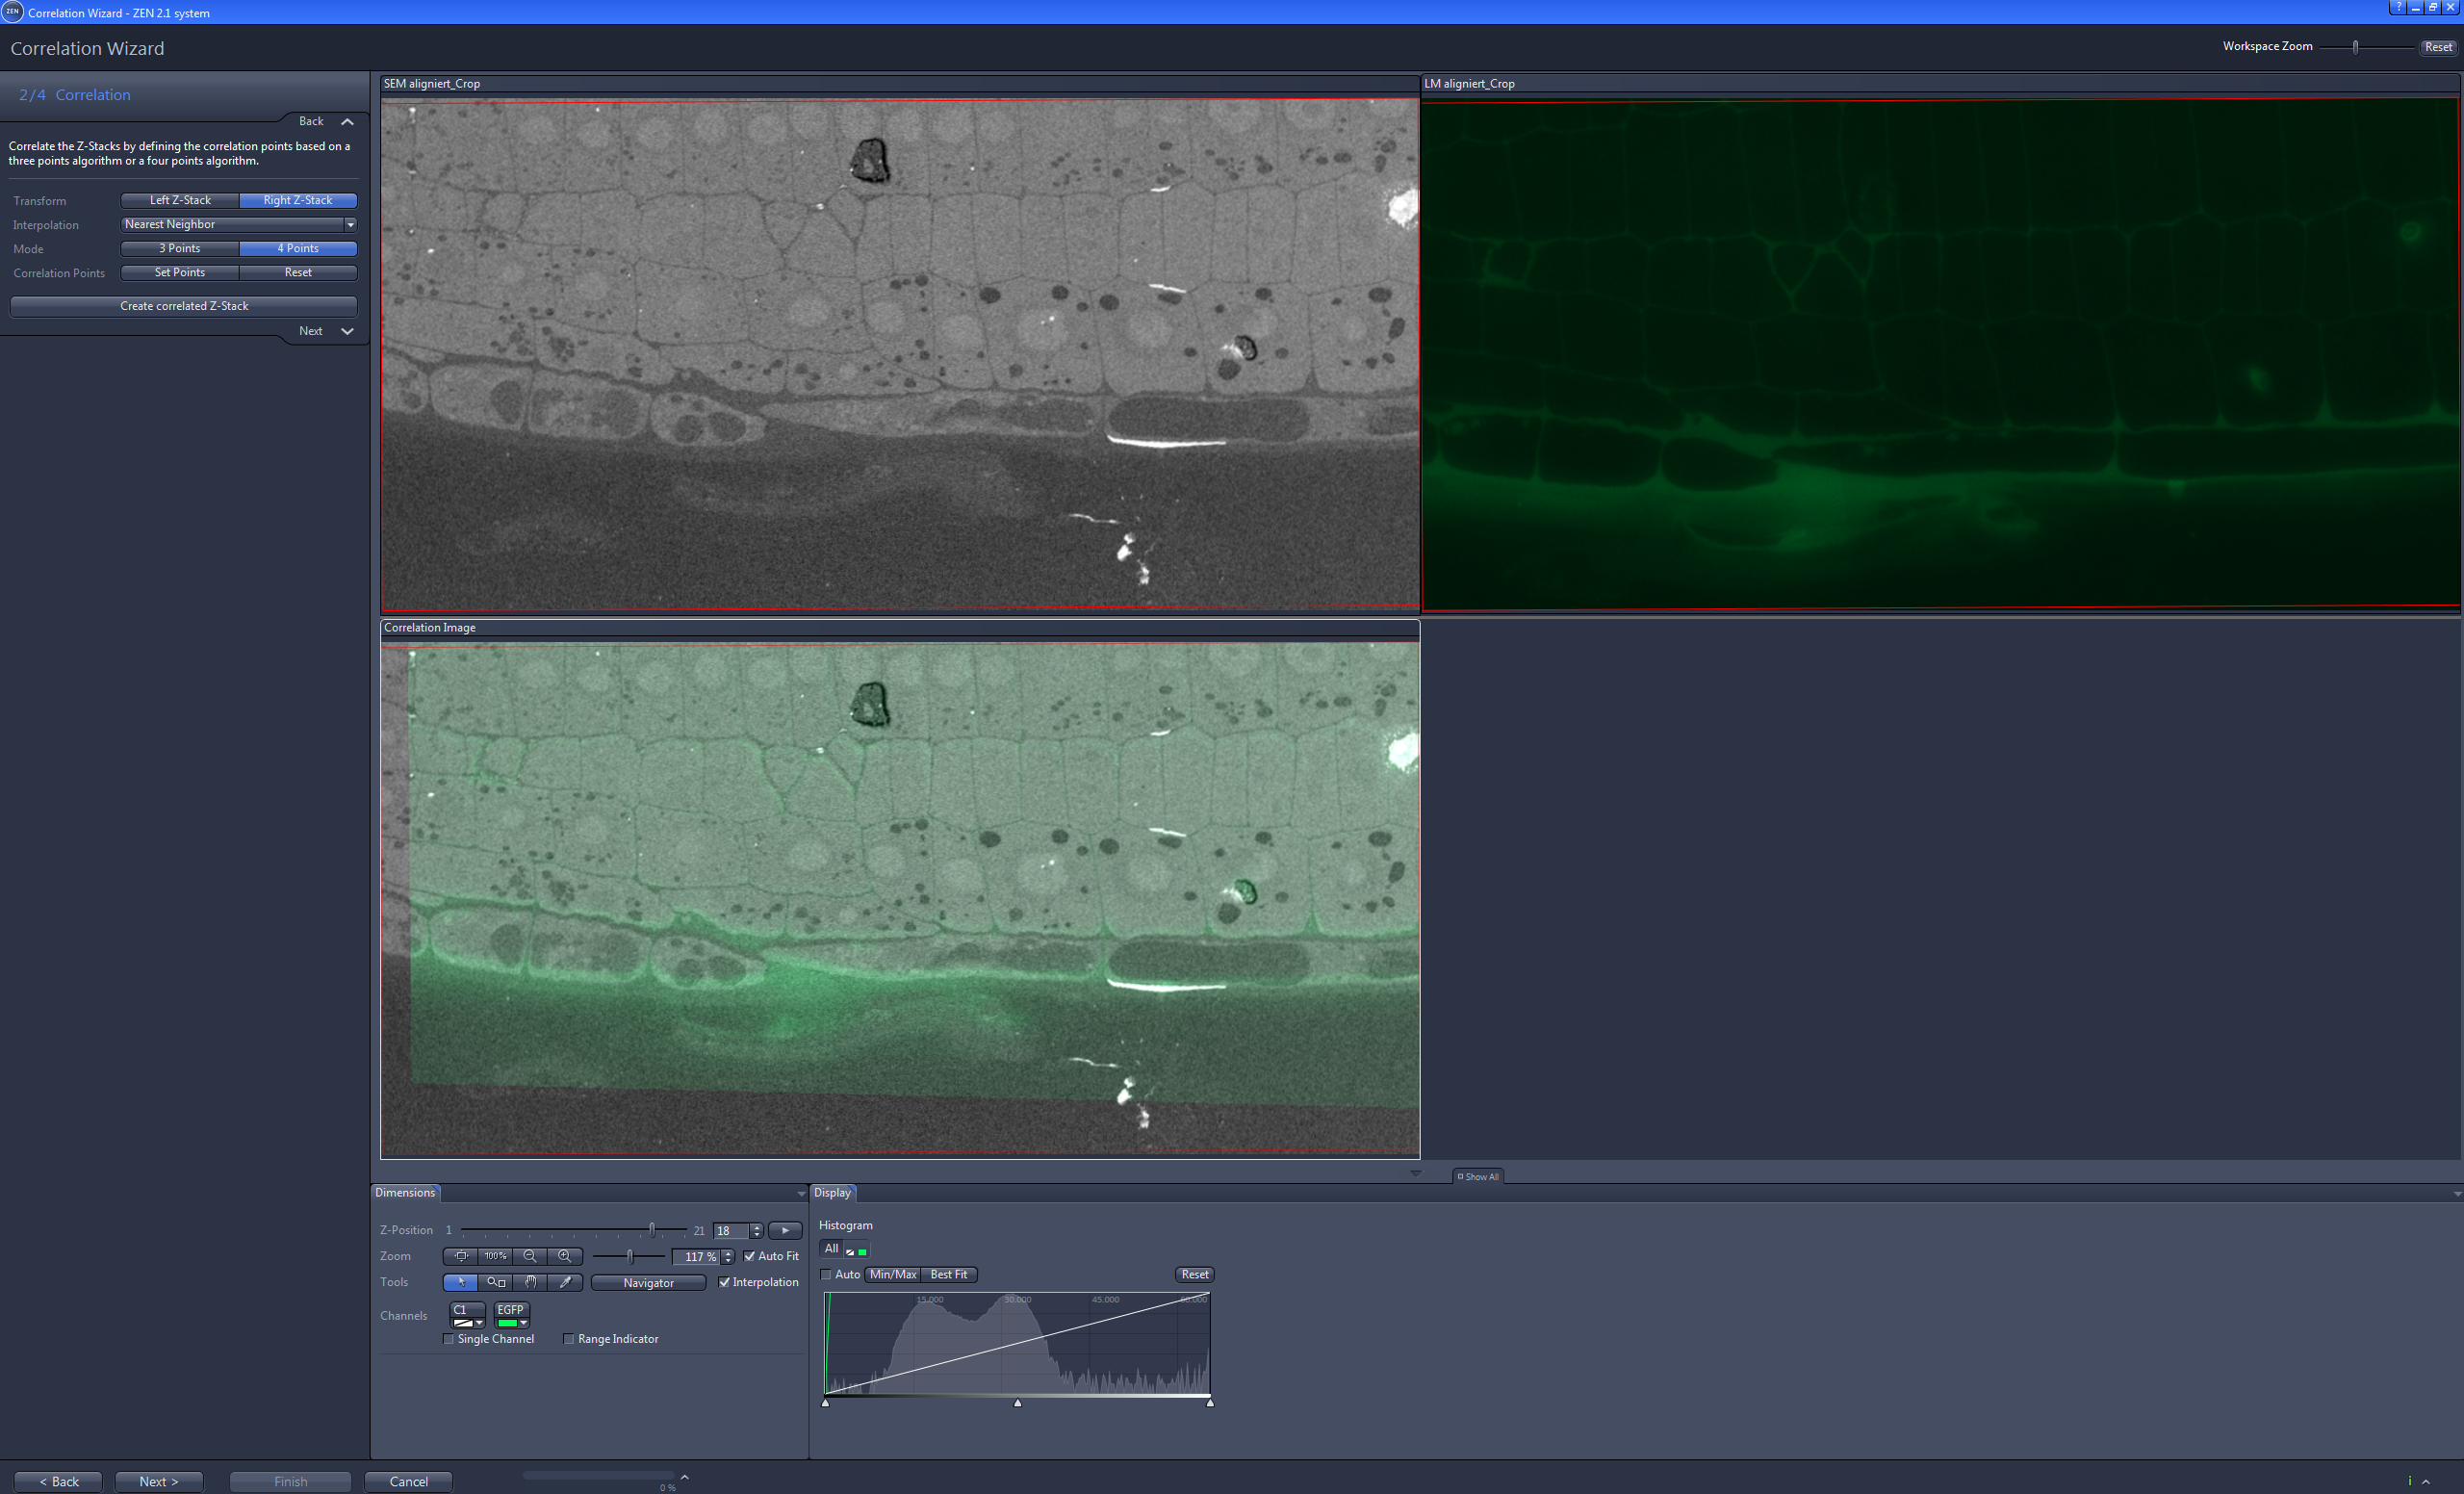Open the Navigator window

click(648, 1283)
